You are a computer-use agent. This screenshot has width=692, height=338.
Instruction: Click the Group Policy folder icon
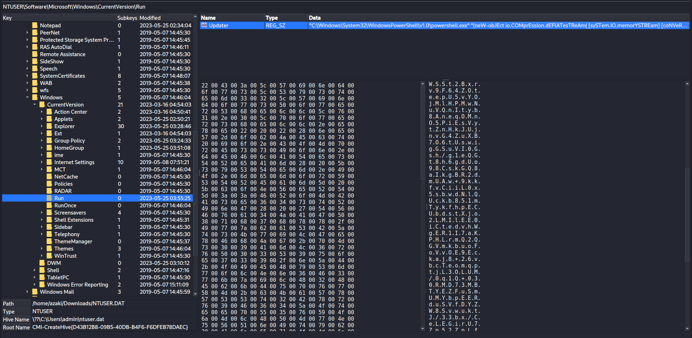pyautogui.click(x=49, y=140)
